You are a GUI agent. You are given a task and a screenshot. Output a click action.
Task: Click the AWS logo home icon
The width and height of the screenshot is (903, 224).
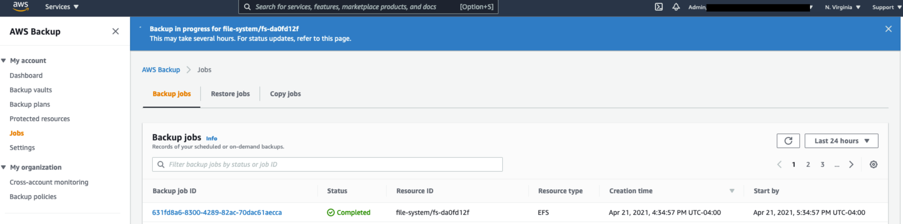click(x=21, y=7)
